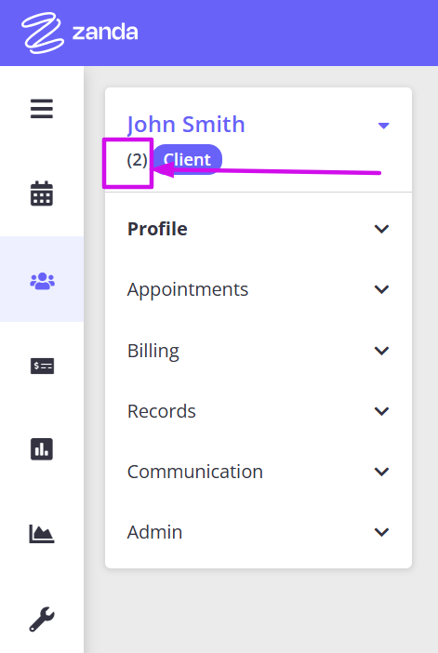The height and width of the screenshot is (653, 438).
Task: Open the bar chart reports icon
Action: 42,449
